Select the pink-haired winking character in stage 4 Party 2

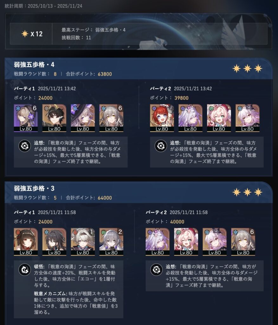[219, 118]
